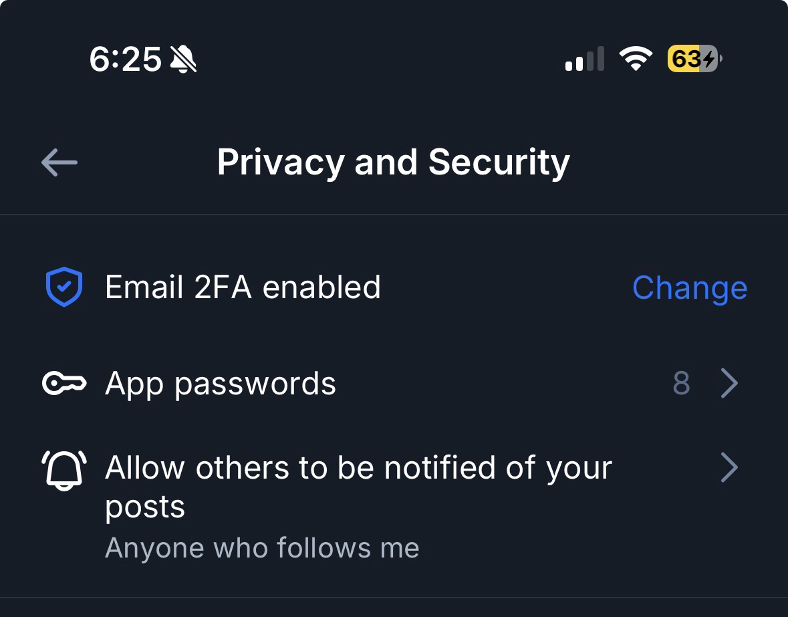
Task: Tap the cellular signal bars
Action: pyautogui.click(x=584, y=59)
